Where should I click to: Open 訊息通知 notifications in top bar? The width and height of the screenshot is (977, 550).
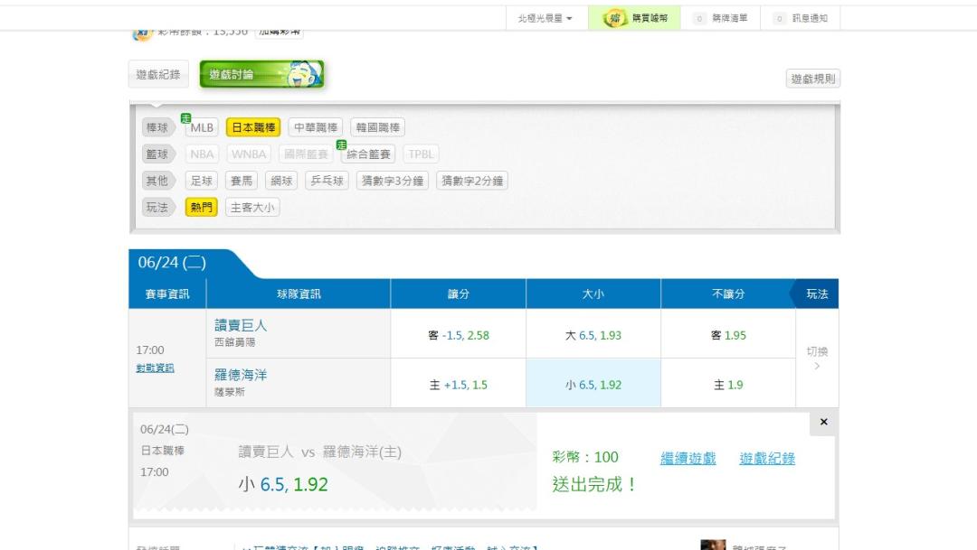point(801,19)
